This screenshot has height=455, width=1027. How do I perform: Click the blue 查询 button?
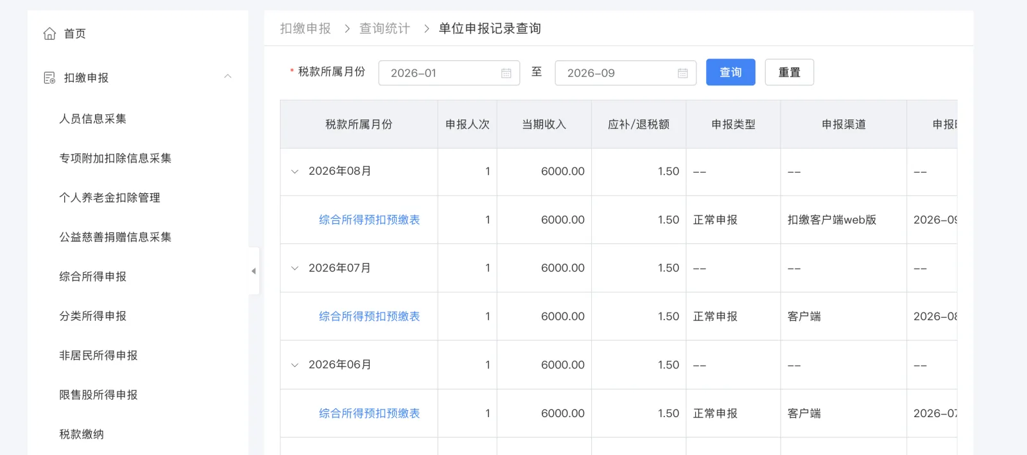[730, 73]
